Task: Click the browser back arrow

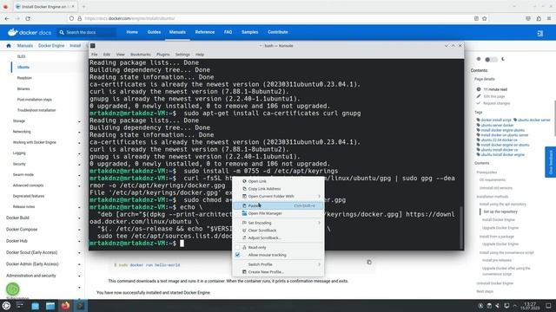Action: (7, 18)
